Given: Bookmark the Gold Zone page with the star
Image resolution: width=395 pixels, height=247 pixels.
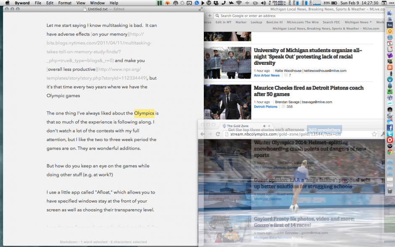Looking at the screenshot, I should coord(374,134).
